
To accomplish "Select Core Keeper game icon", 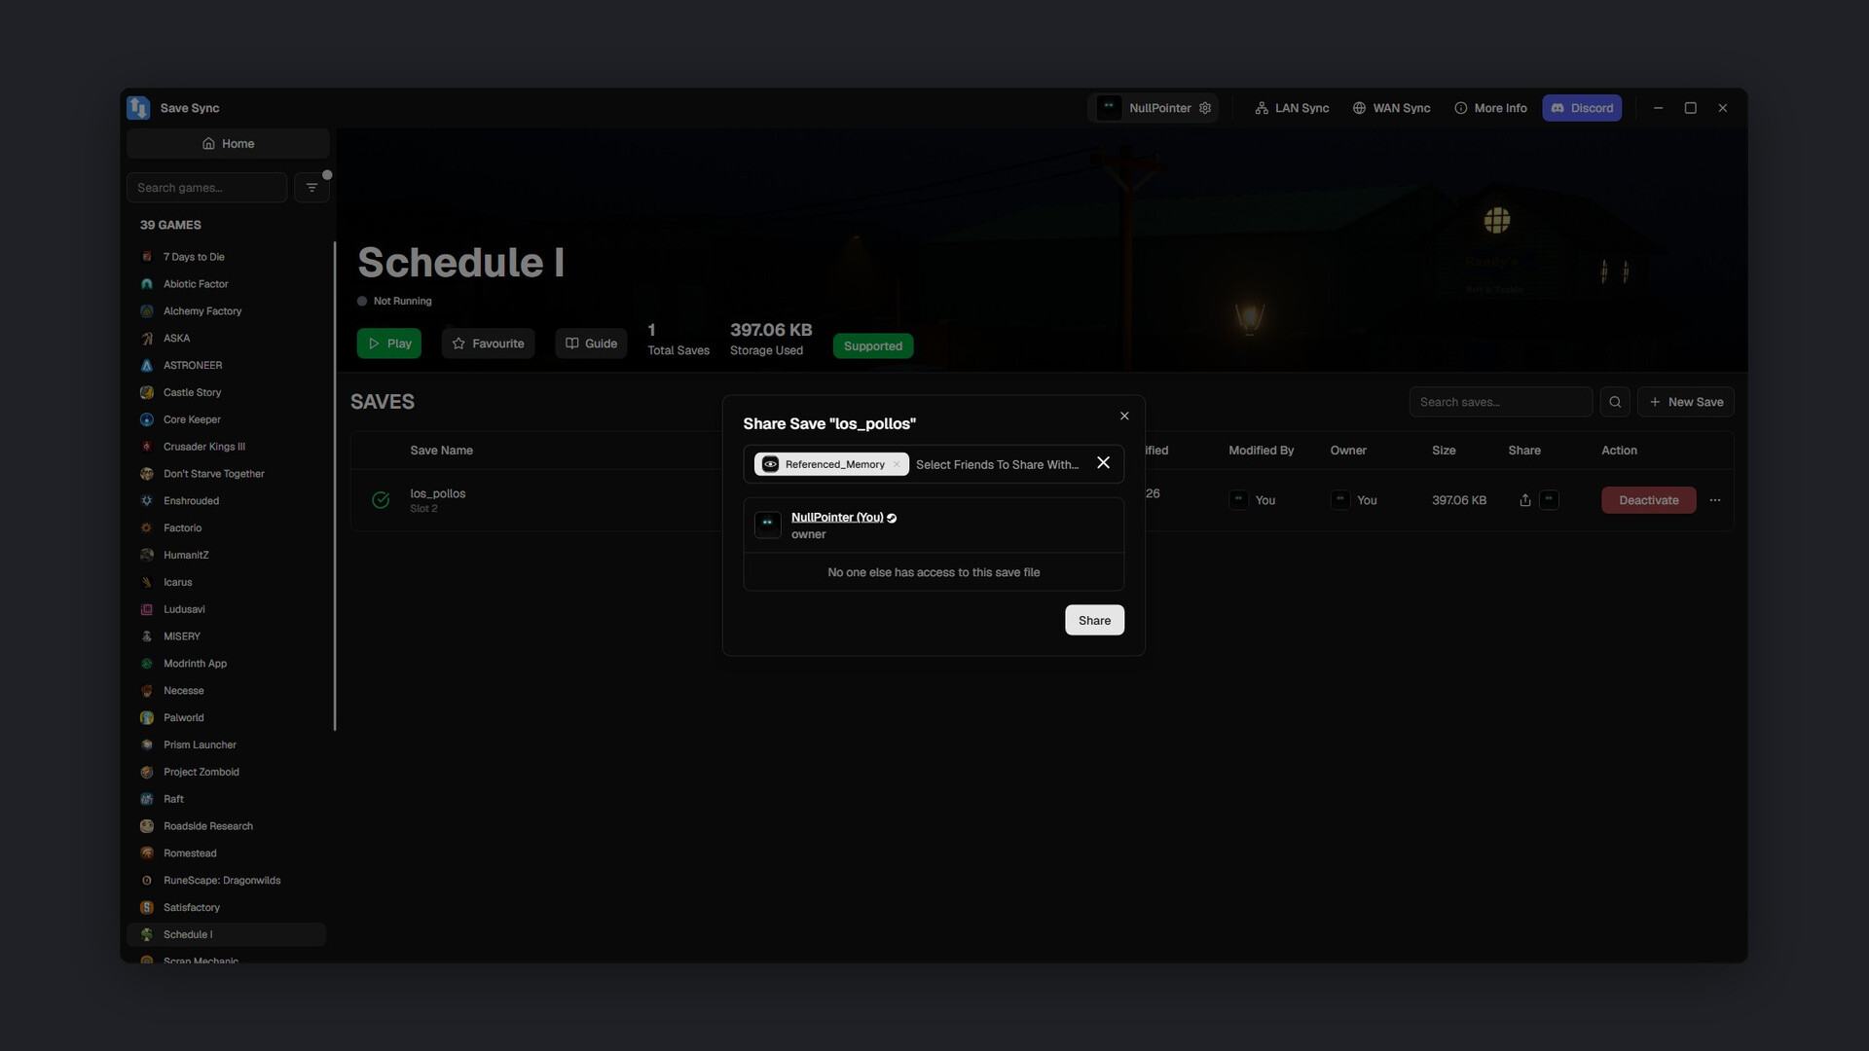I will point(147,419).
